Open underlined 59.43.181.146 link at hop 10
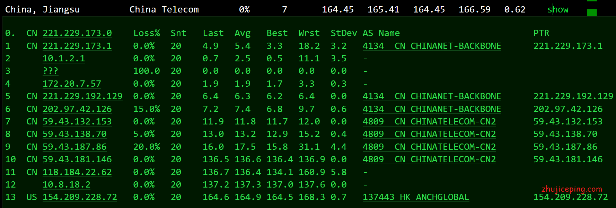This screenshot has height=208, width=616. pyautogui.click(x=77, y=159)
